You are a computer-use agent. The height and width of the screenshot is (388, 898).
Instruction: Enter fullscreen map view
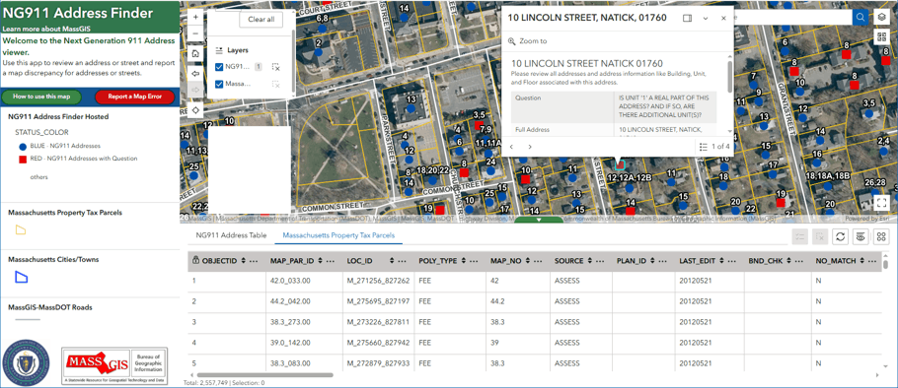[x=881, y=203]
